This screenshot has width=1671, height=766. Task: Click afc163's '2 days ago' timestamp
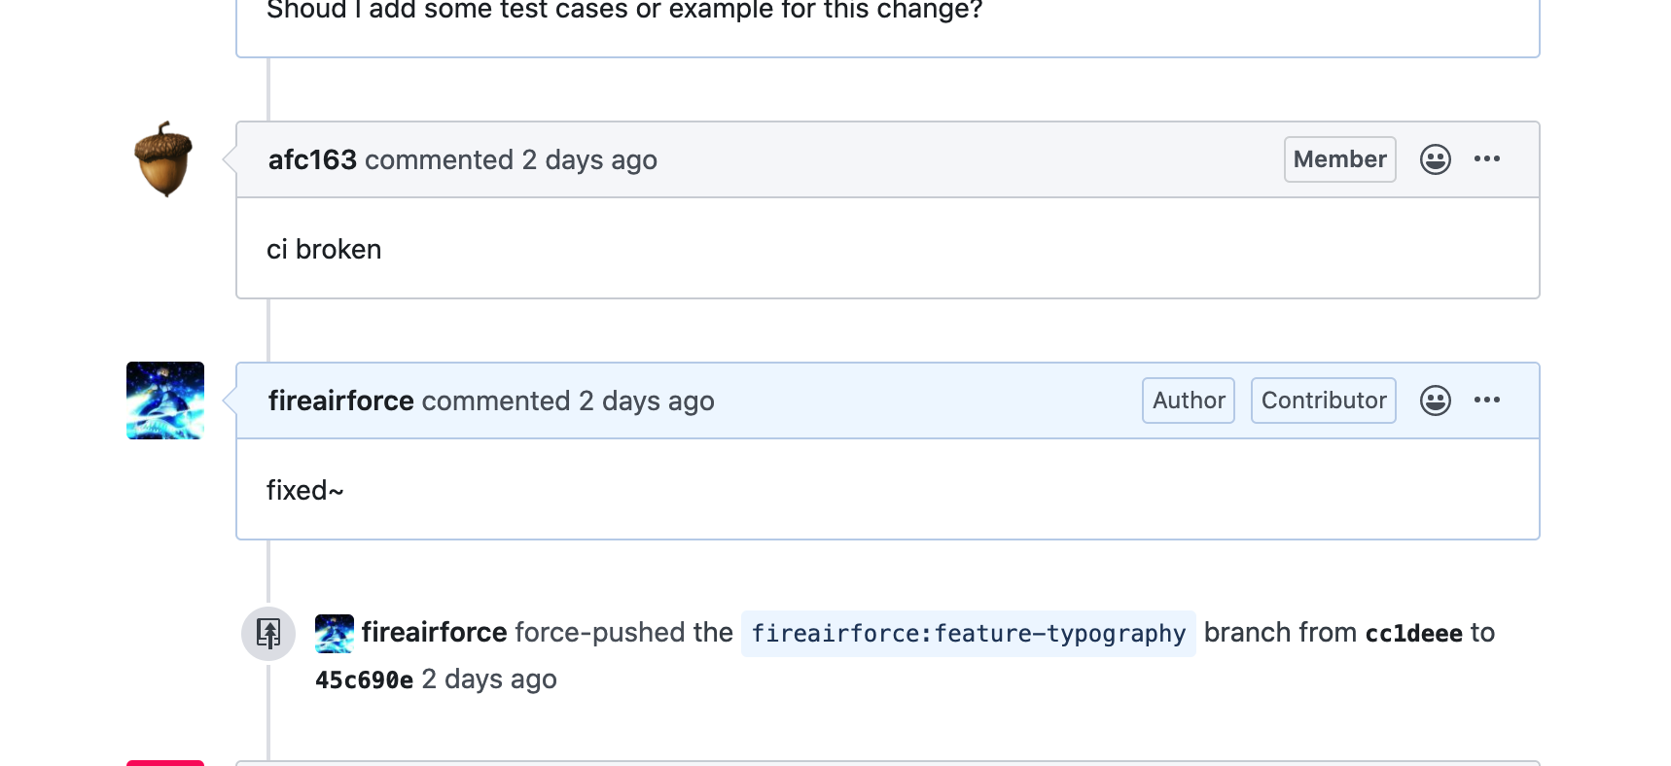(588, 159)
